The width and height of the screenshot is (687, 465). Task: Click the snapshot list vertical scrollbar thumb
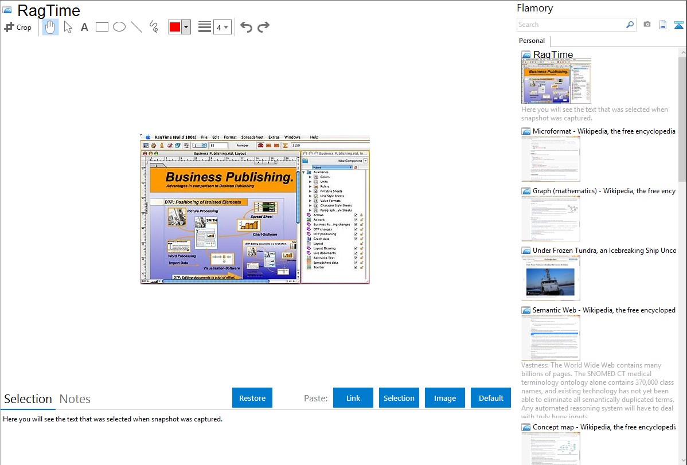click(x=682, y=119)
